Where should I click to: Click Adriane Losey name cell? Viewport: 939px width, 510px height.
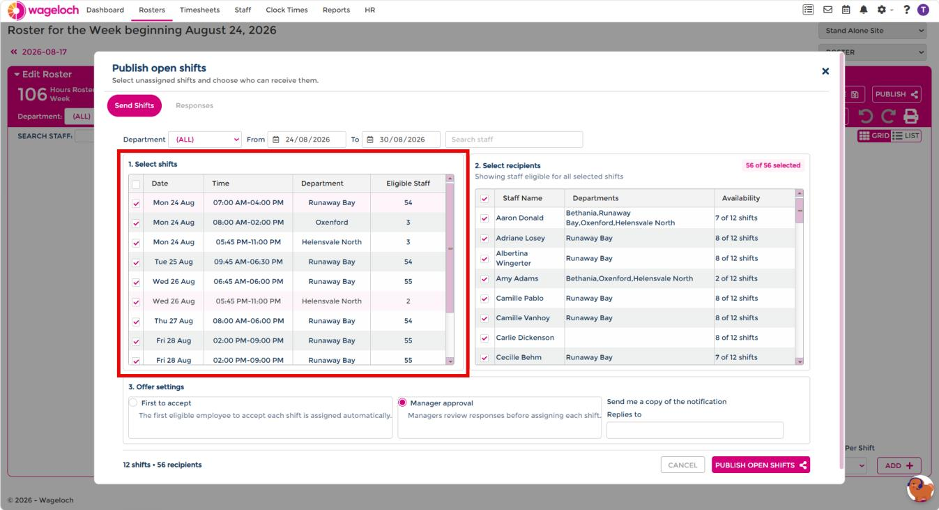520,238
